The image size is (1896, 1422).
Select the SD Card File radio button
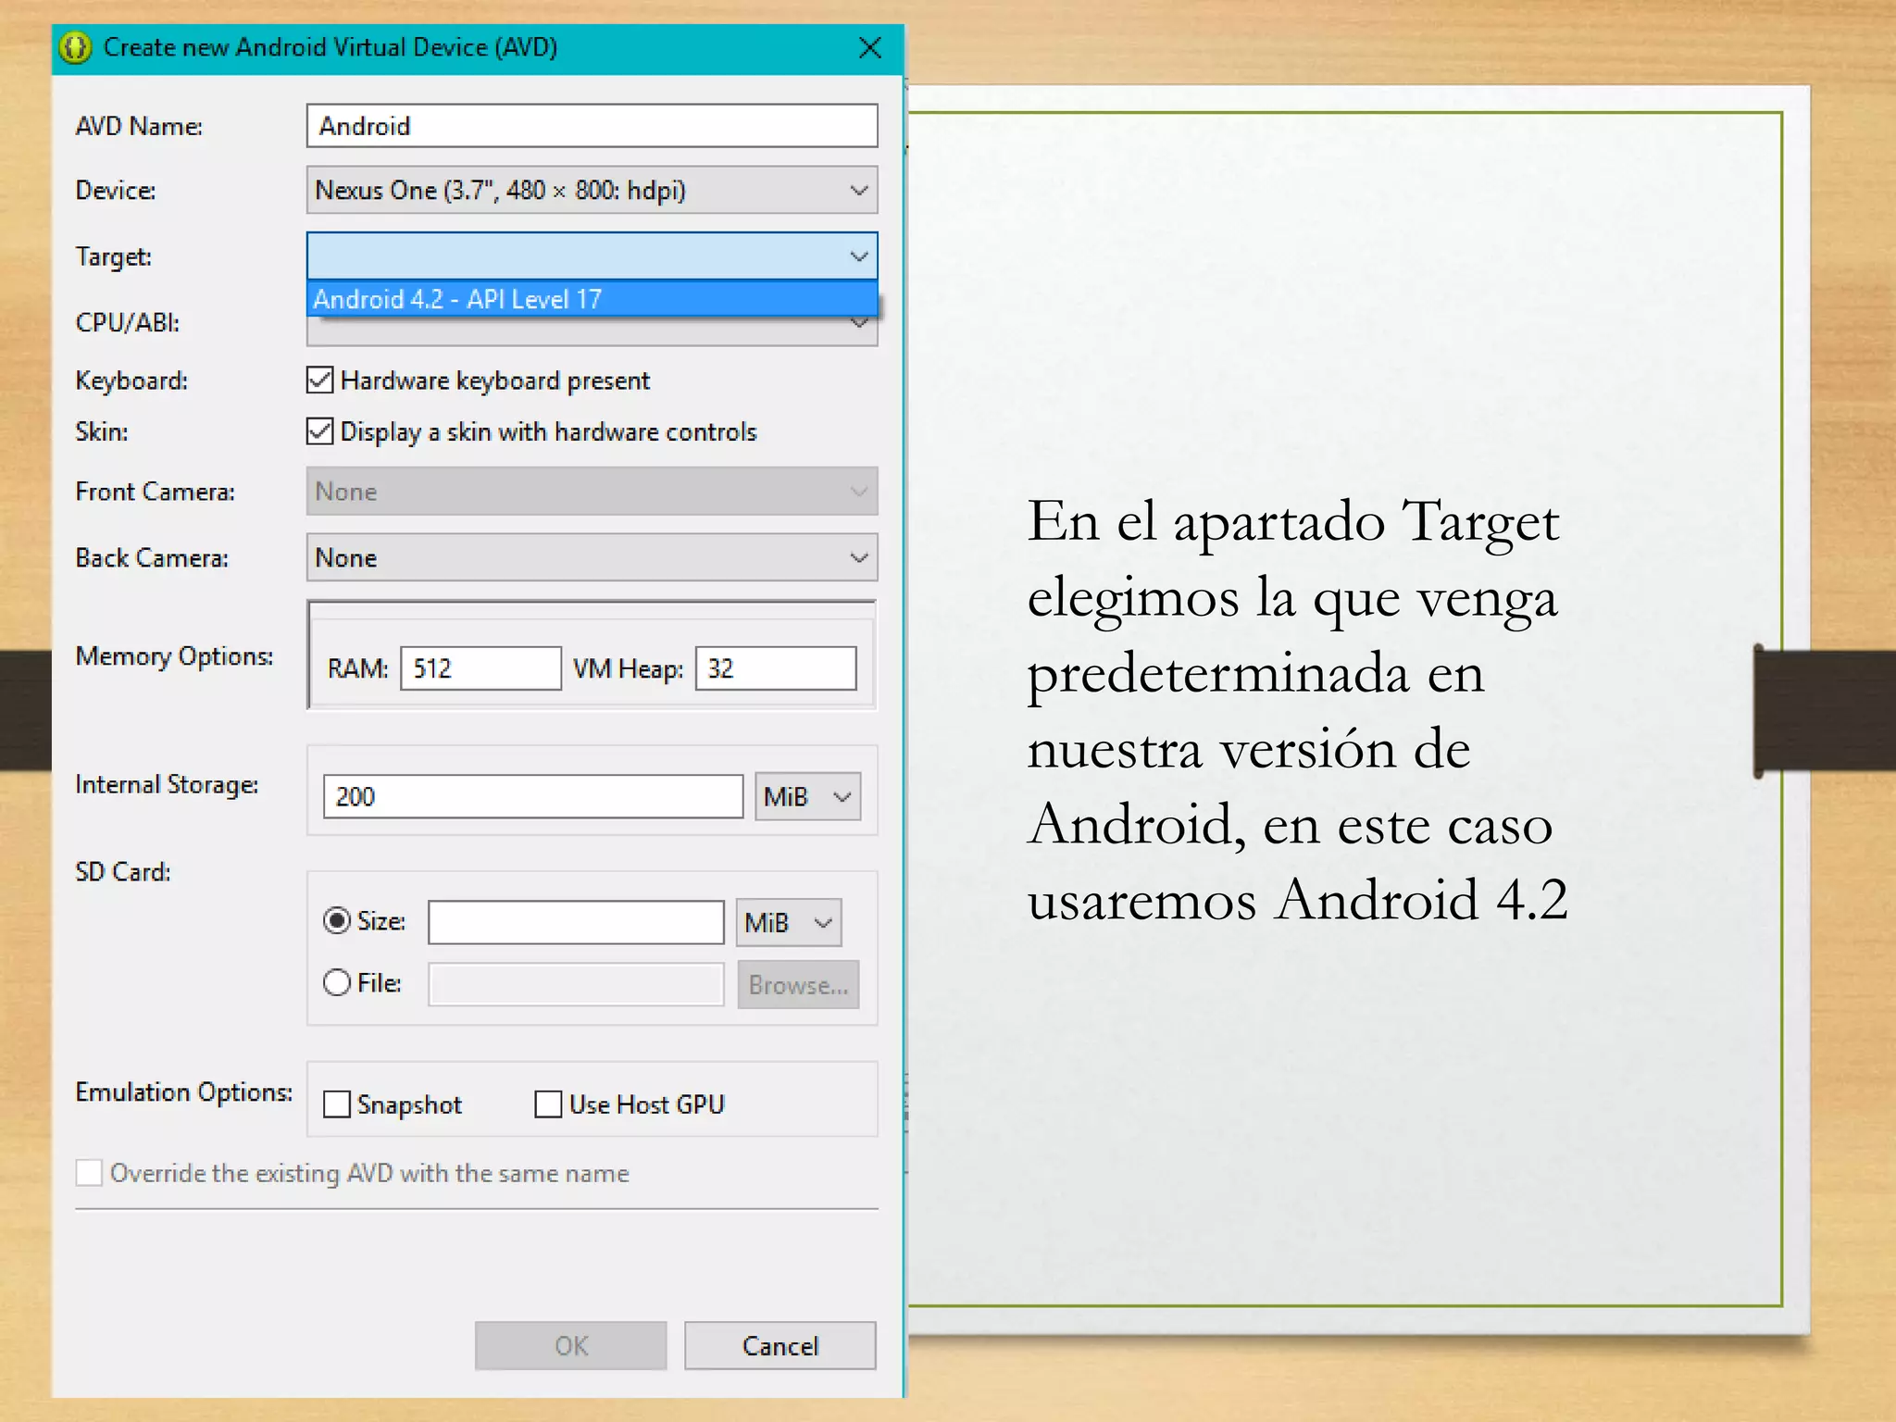point(337,983)
